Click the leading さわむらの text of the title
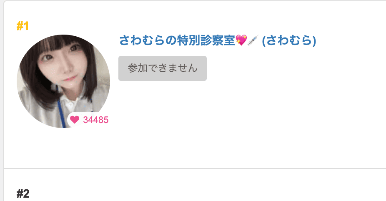The width and height of the screenshot is (386, 201). (x=148, y=40)
